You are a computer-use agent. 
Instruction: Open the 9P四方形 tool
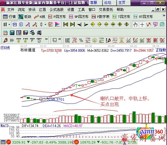(79, 17)
